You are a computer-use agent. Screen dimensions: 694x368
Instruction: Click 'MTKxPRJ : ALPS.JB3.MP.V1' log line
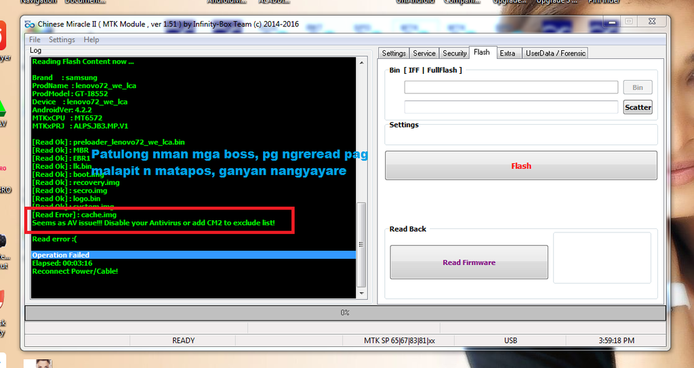click(80, 126)
